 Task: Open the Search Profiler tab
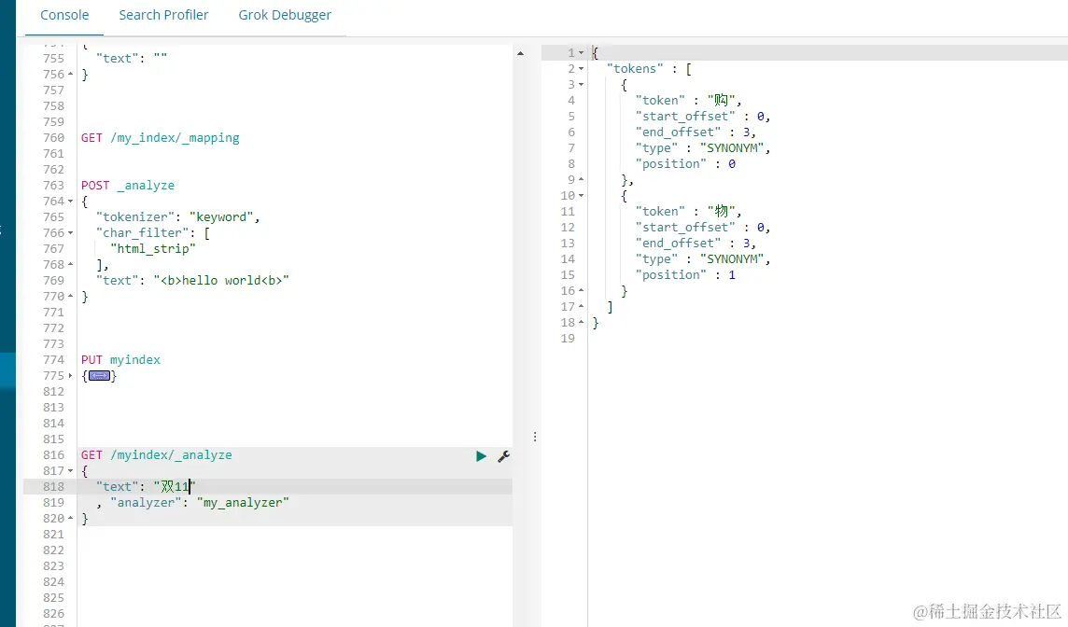[163, 15]
